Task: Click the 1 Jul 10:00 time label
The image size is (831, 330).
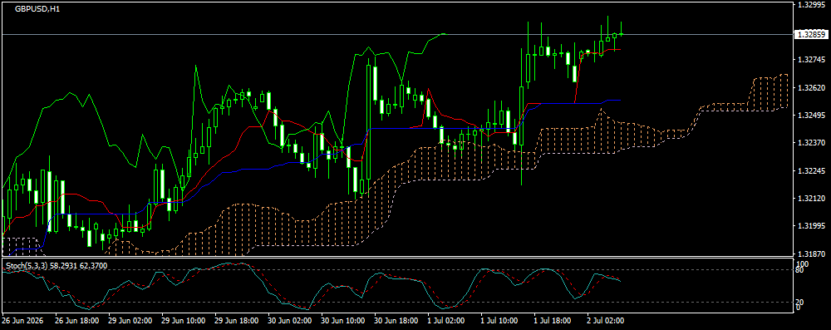Action: (x=499, y=321)
